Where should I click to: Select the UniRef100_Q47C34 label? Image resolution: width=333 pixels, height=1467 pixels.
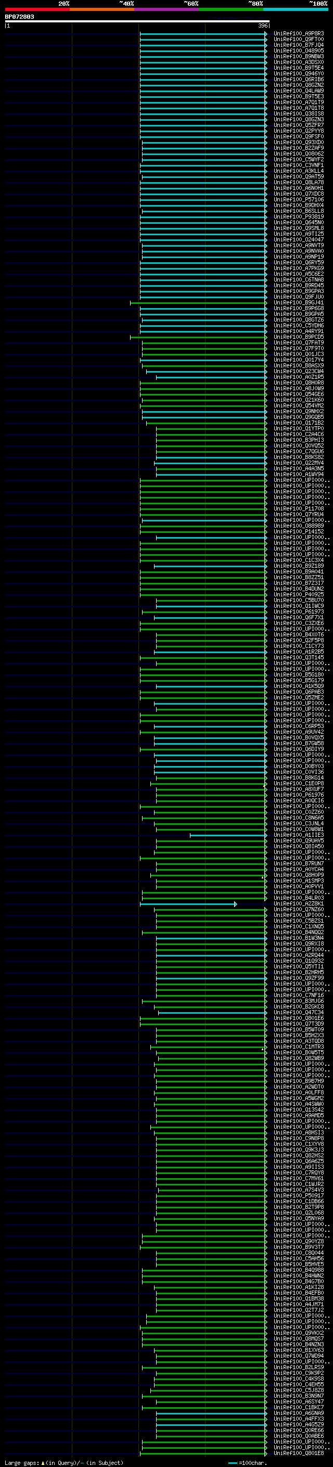pyautogui.click(x=299, y=1013)
